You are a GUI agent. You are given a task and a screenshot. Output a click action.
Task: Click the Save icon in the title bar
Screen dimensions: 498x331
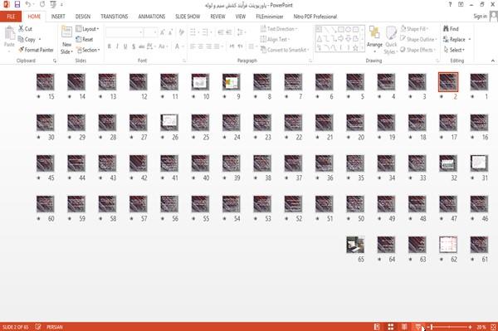pyautogui.click(x=17, y=4)
